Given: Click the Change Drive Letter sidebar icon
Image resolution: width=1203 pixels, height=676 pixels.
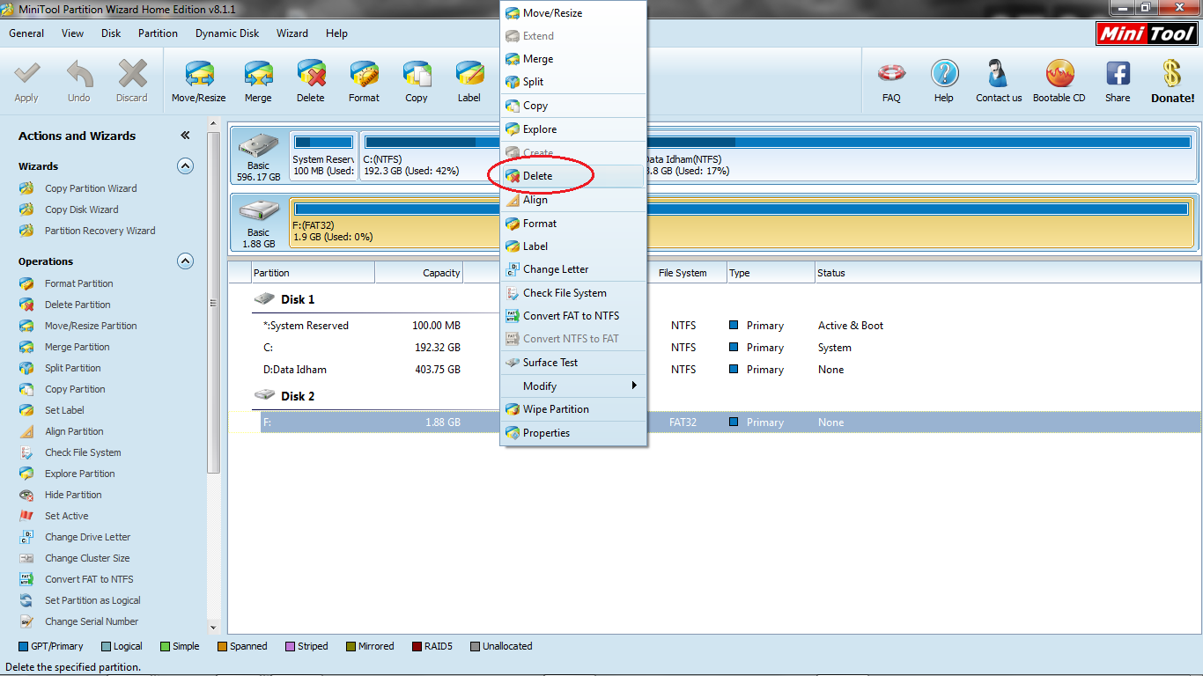Looking at the screenshot, I should tap(26, 537).
